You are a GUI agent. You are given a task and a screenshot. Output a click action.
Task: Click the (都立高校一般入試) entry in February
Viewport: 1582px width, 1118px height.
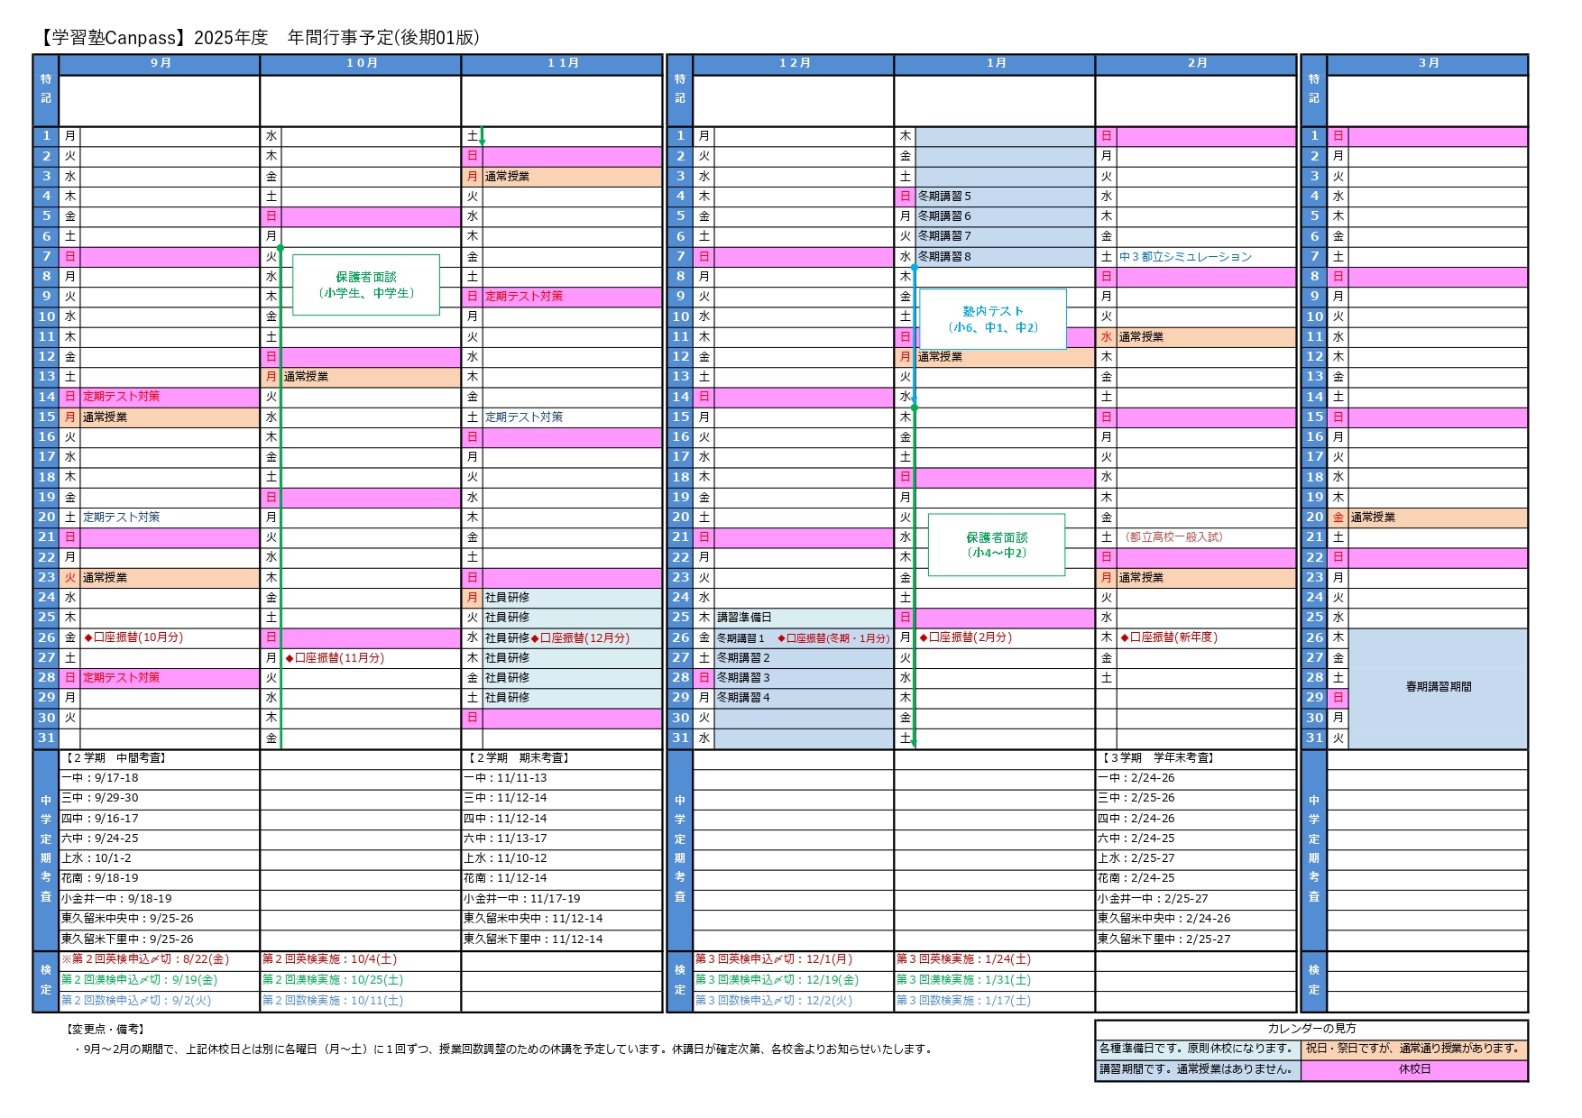coord(1173,537)
